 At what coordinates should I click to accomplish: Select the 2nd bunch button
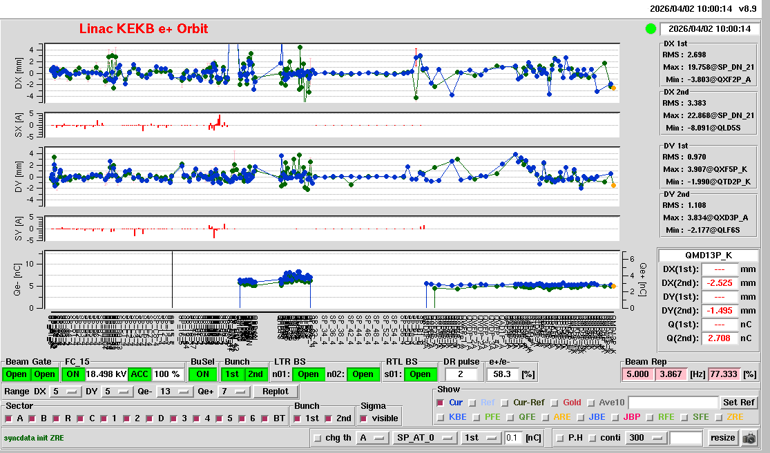[256, 374]
